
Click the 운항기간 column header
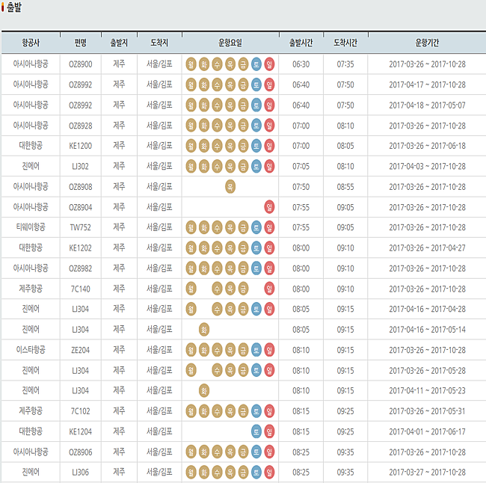pos(427,43)
